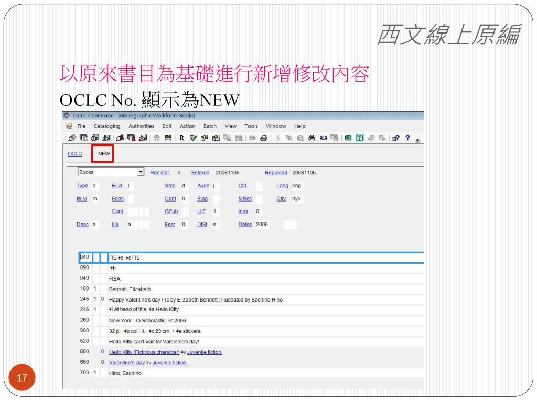
Task: Click the Replaced date link
Action: (x=276, y=173)
